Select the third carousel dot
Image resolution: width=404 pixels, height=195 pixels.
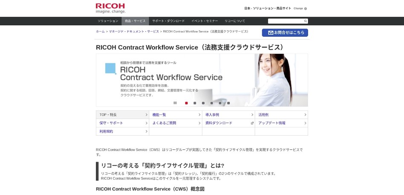pyautogui.click(x=203, y=103)
